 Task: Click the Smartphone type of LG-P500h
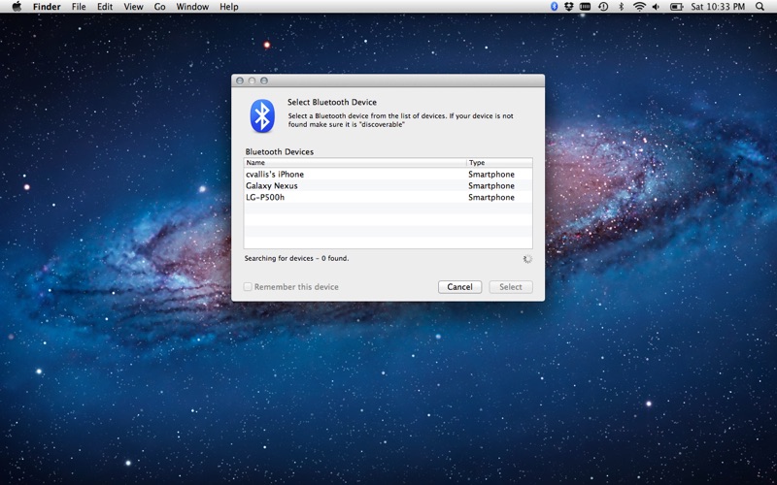pyautogui.click(x=491, y=197)
